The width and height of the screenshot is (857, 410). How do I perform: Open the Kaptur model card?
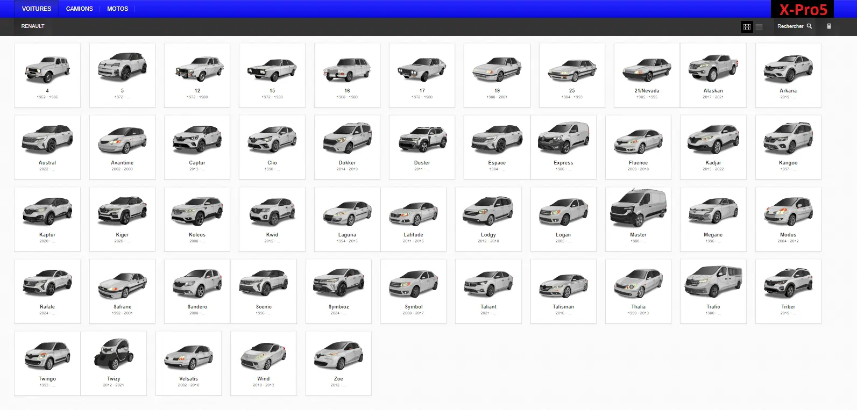(47, 219)
